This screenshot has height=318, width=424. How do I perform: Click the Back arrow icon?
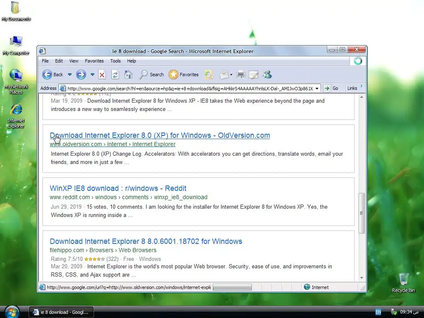coord(47,75)
